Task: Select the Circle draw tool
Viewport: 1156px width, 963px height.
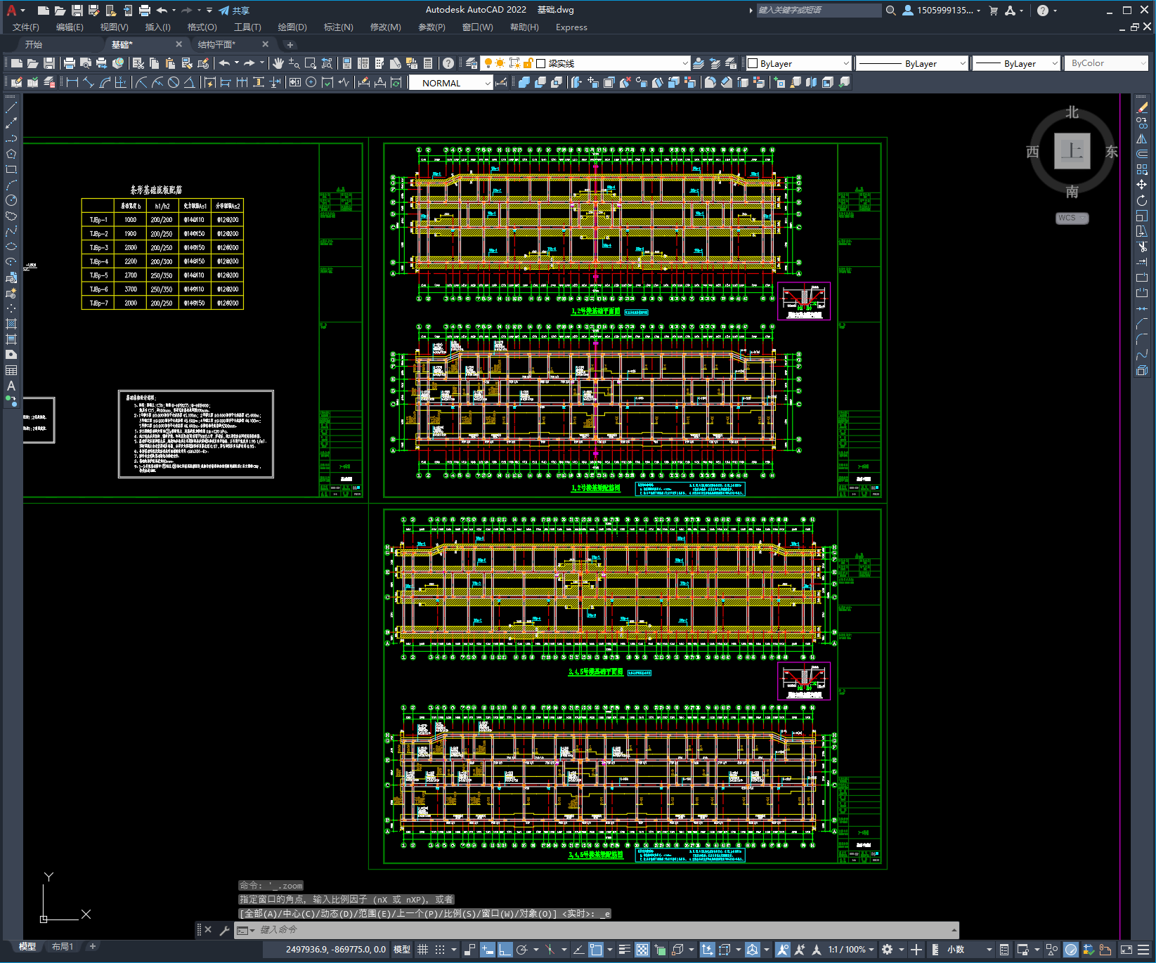Action: [x=11, y=200]
